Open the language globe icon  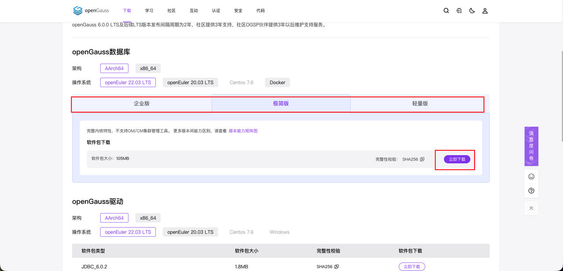[459, 11]
